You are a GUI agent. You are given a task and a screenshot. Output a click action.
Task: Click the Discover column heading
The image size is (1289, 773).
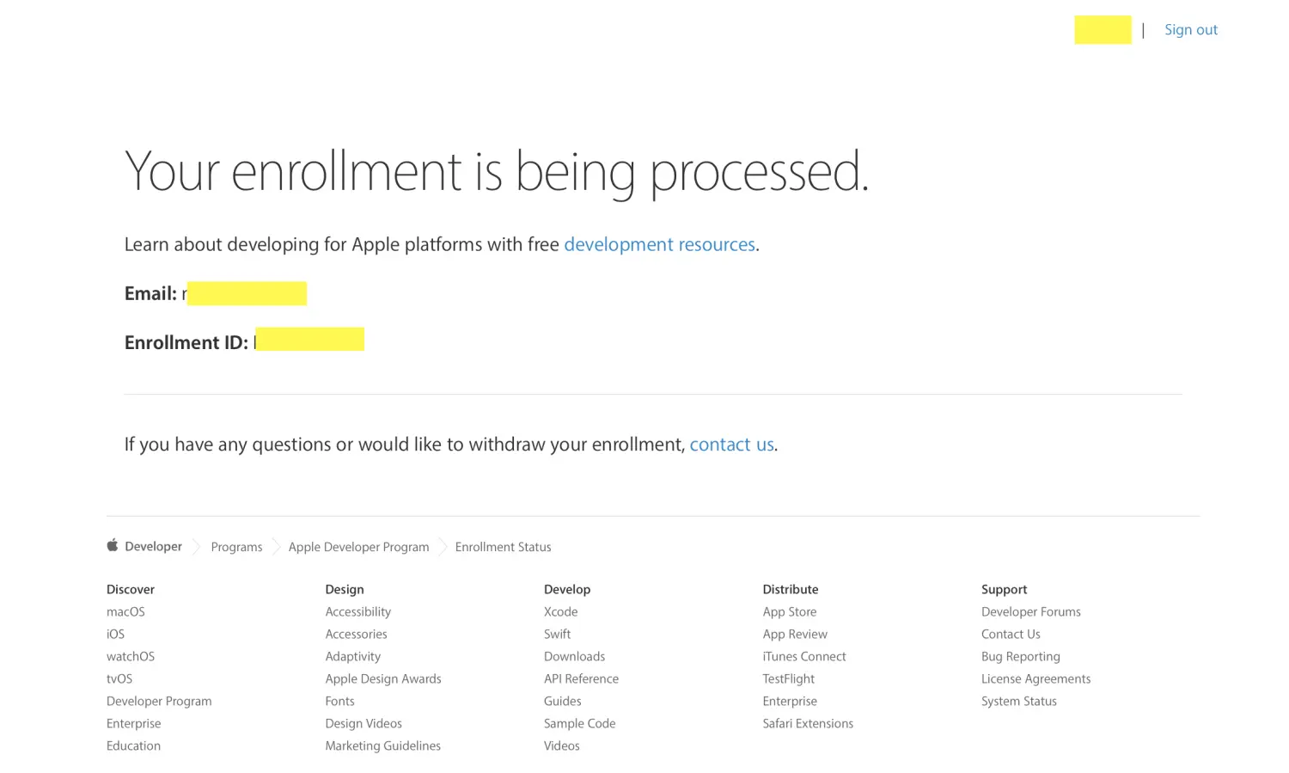[131, 589]
